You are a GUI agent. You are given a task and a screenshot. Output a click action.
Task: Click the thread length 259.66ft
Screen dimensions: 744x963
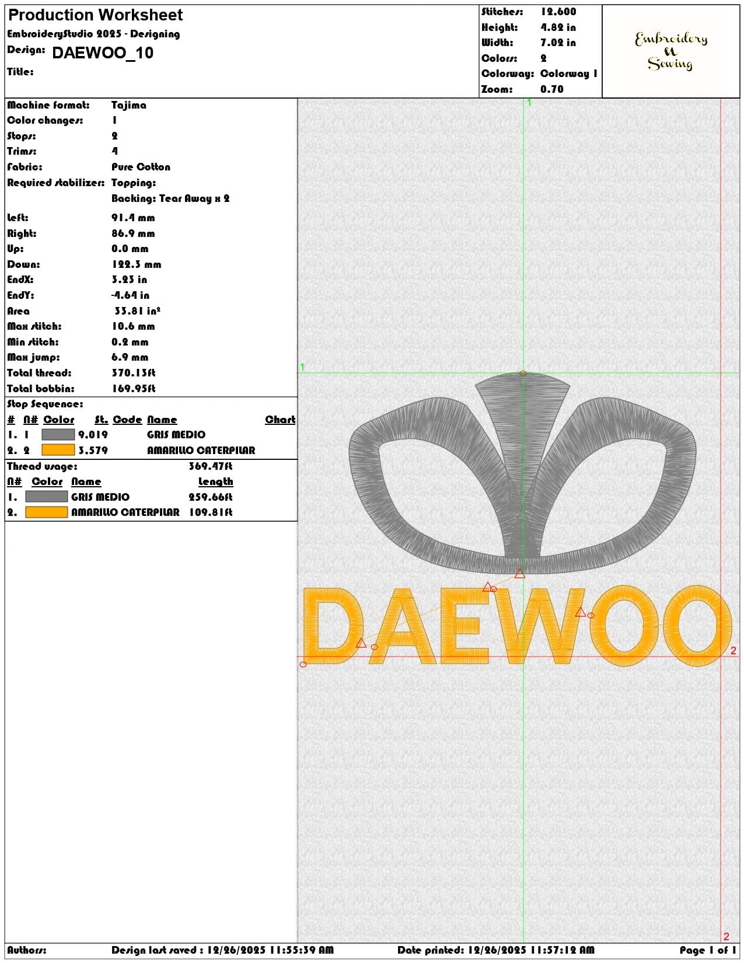211,497
